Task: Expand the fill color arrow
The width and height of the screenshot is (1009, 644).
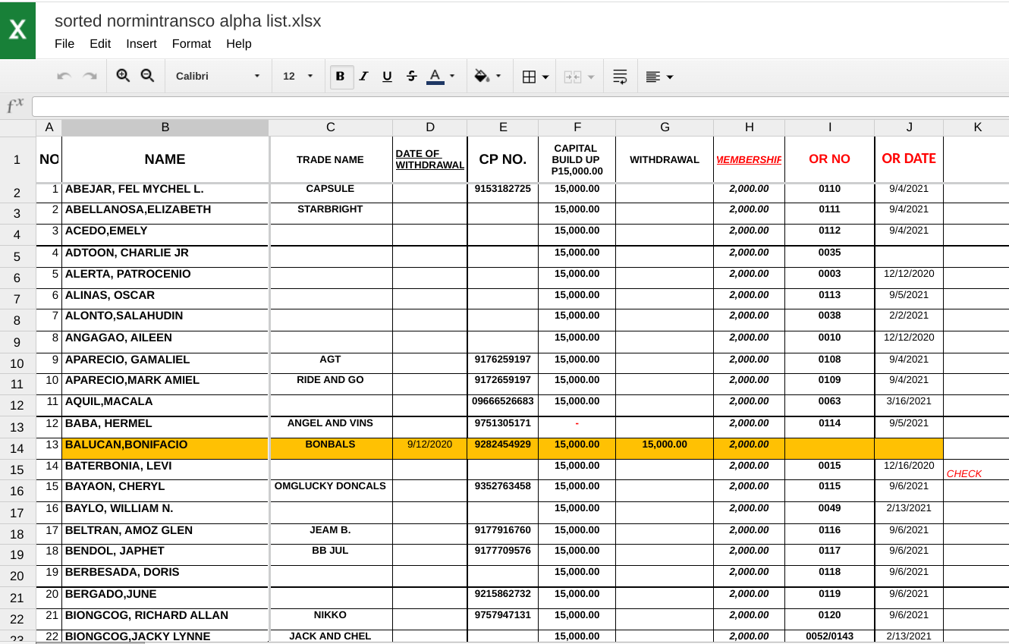Action: 498,77
